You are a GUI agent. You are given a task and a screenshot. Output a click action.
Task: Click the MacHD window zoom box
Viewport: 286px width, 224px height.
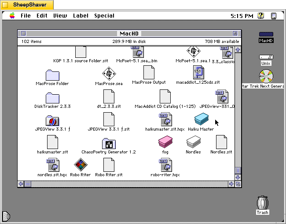[235, 33]
